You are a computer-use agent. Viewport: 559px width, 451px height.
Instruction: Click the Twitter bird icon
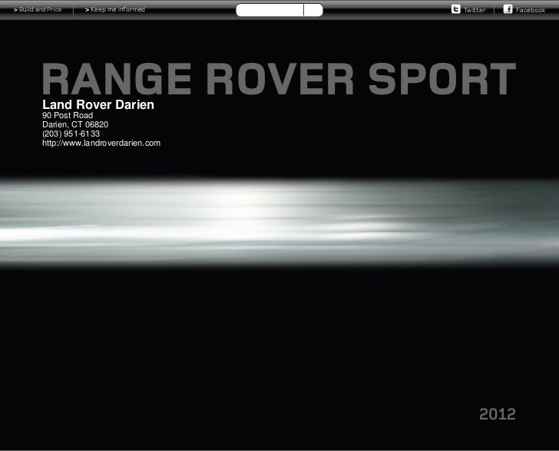click(455, 9)
